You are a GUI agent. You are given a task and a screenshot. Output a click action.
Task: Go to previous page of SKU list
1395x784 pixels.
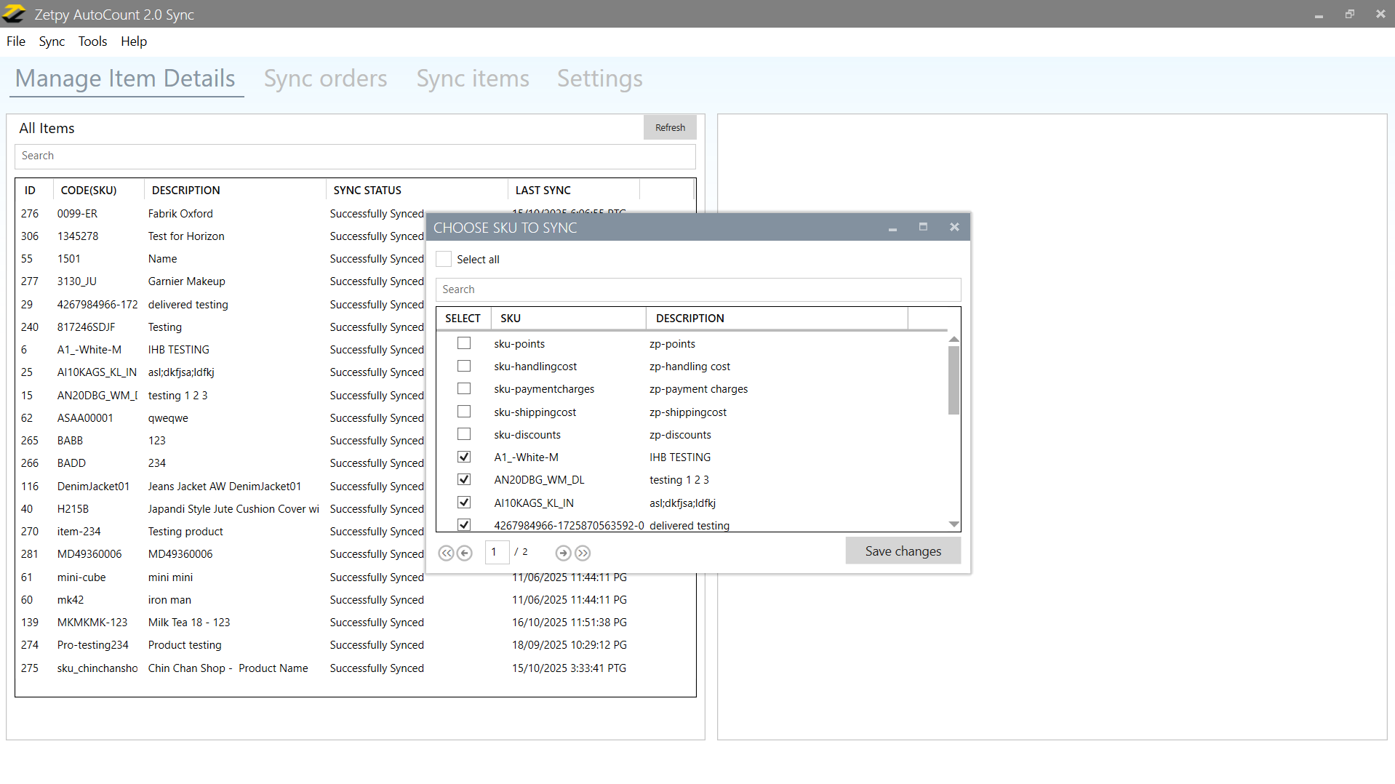pos(465,553)
